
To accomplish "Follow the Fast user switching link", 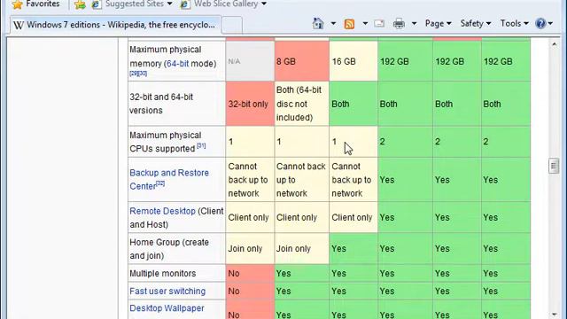I will click(x=167, y=292).
